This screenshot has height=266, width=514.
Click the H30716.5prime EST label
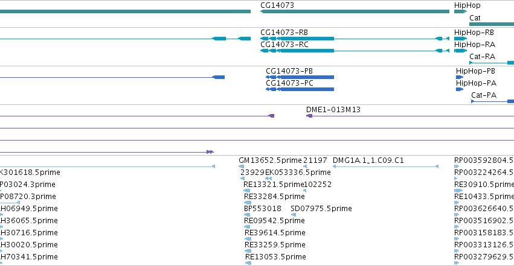[29, 233]
